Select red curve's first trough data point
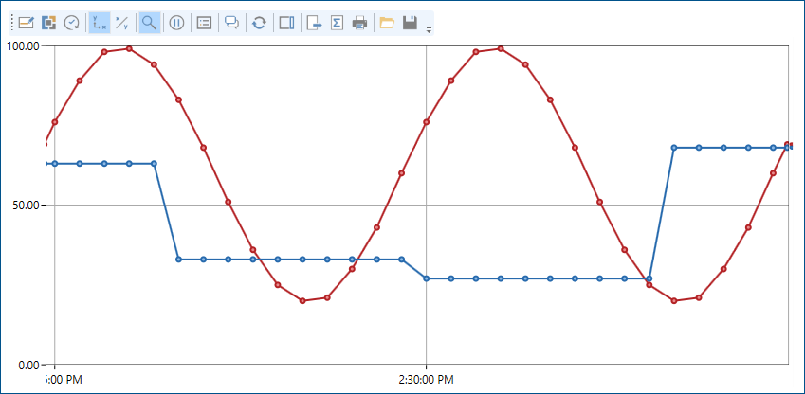This screenshot has width=805, height=394. pyautogui.click(x=302, y=300)
